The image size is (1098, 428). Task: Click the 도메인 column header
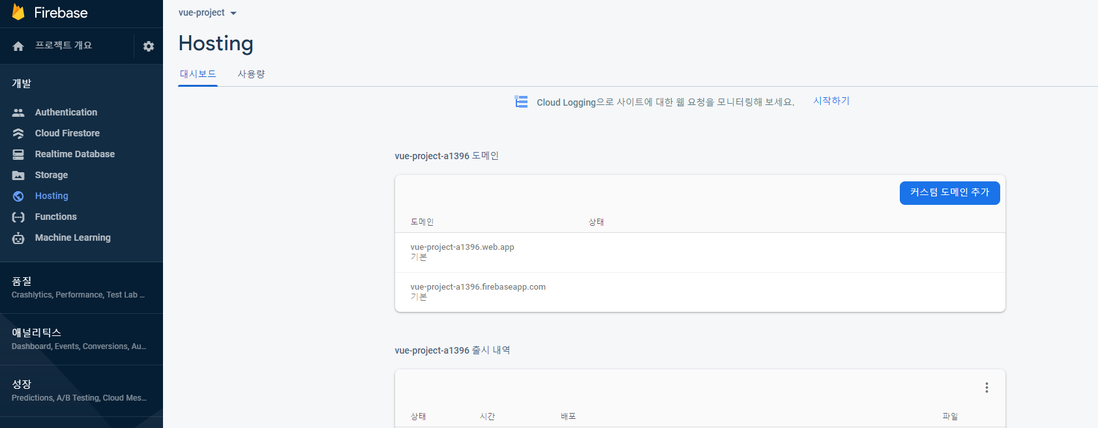tap(422, 222)
